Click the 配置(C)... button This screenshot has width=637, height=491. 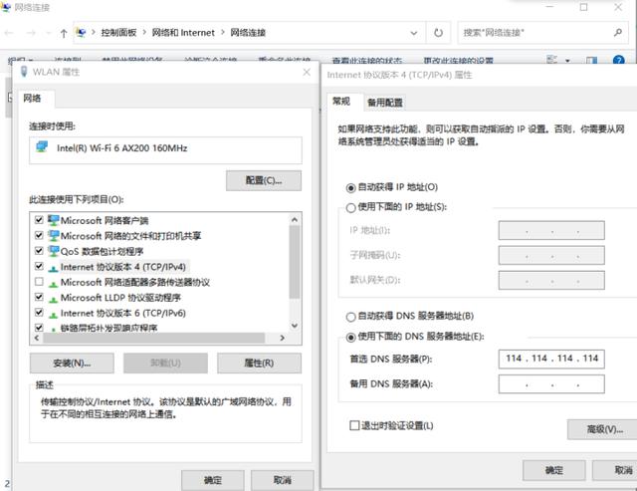click(264, 180)
